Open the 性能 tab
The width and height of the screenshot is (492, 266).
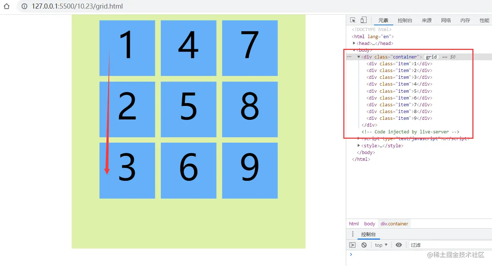pos(484,20)
